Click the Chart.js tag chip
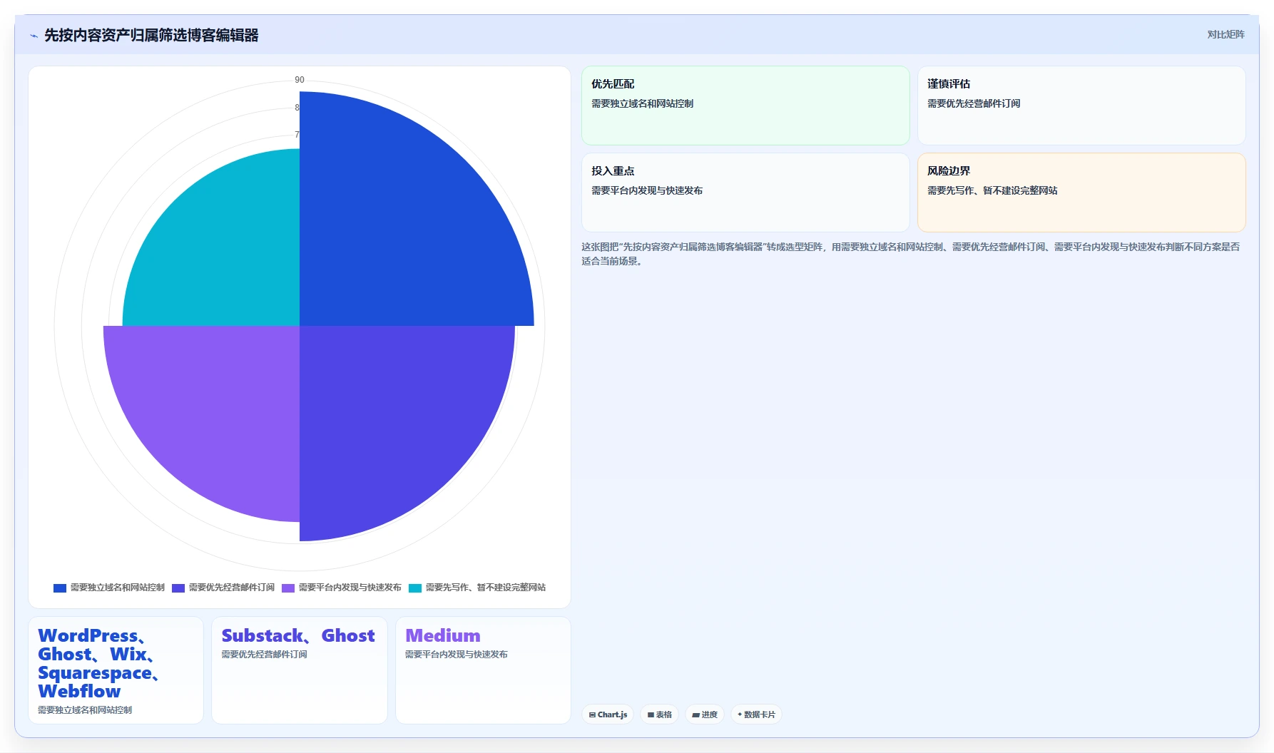The height and width of the screenshot is (753, 1274). 608,714
